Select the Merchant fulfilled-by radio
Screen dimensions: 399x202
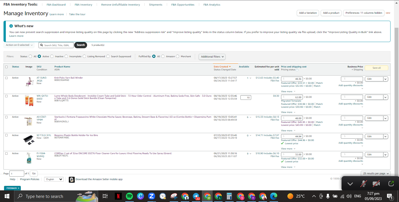coord(178,56)
